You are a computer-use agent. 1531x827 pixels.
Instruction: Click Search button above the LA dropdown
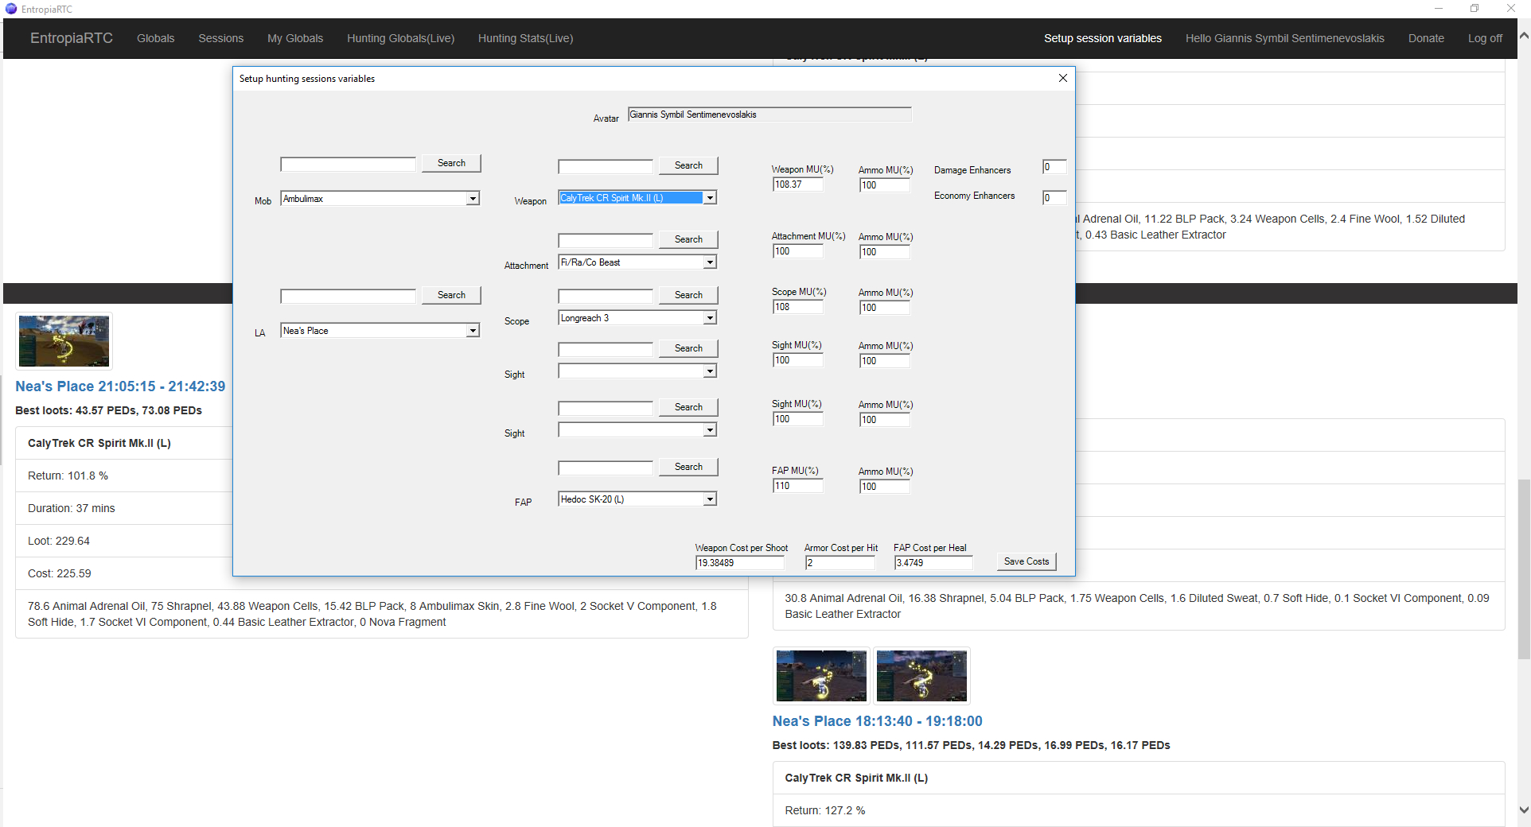click(451, 295)
